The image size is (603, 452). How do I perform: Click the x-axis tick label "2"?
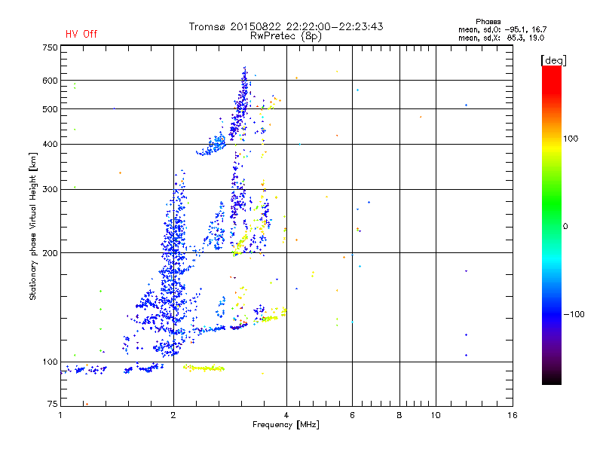(173, 415)
